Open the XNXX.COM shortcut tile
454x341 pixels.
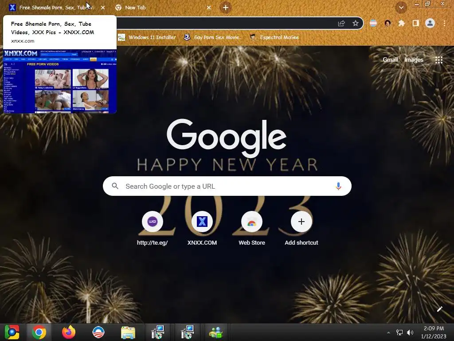202,229
